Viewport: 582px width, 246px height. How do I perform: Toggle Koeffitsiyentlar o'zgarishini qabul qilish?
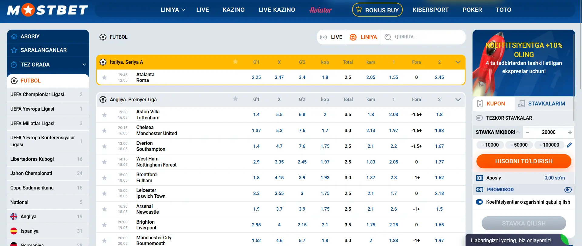(x=479, y=202)
